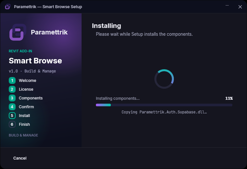
Task: Close the setup window
Action: click(240, 7)
